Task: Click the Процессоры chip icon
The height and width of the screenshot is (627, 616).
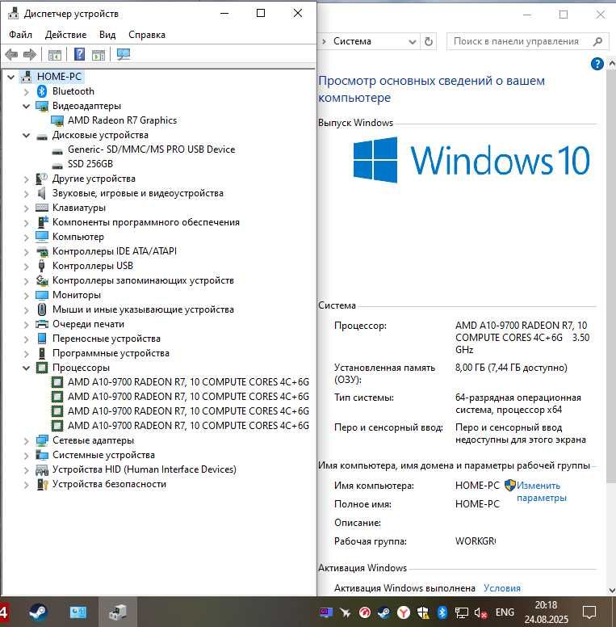Action: tap(42, 368)
